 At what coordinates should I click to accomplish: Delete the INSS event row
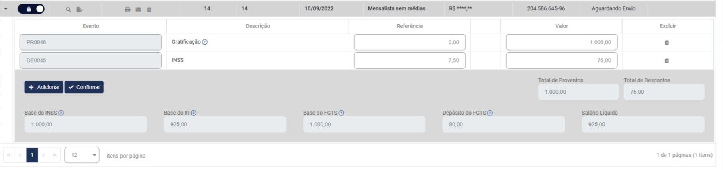coord(667,61)
